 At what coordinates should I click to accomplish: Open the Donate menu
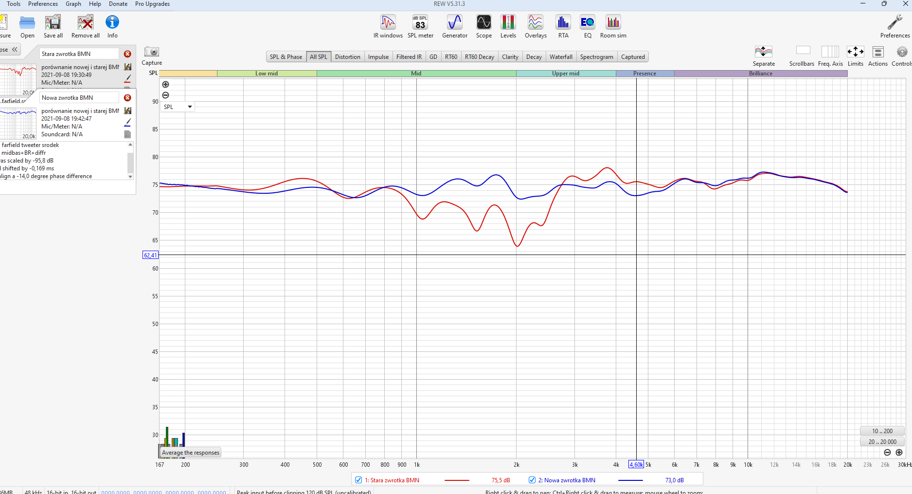point(118,4)
